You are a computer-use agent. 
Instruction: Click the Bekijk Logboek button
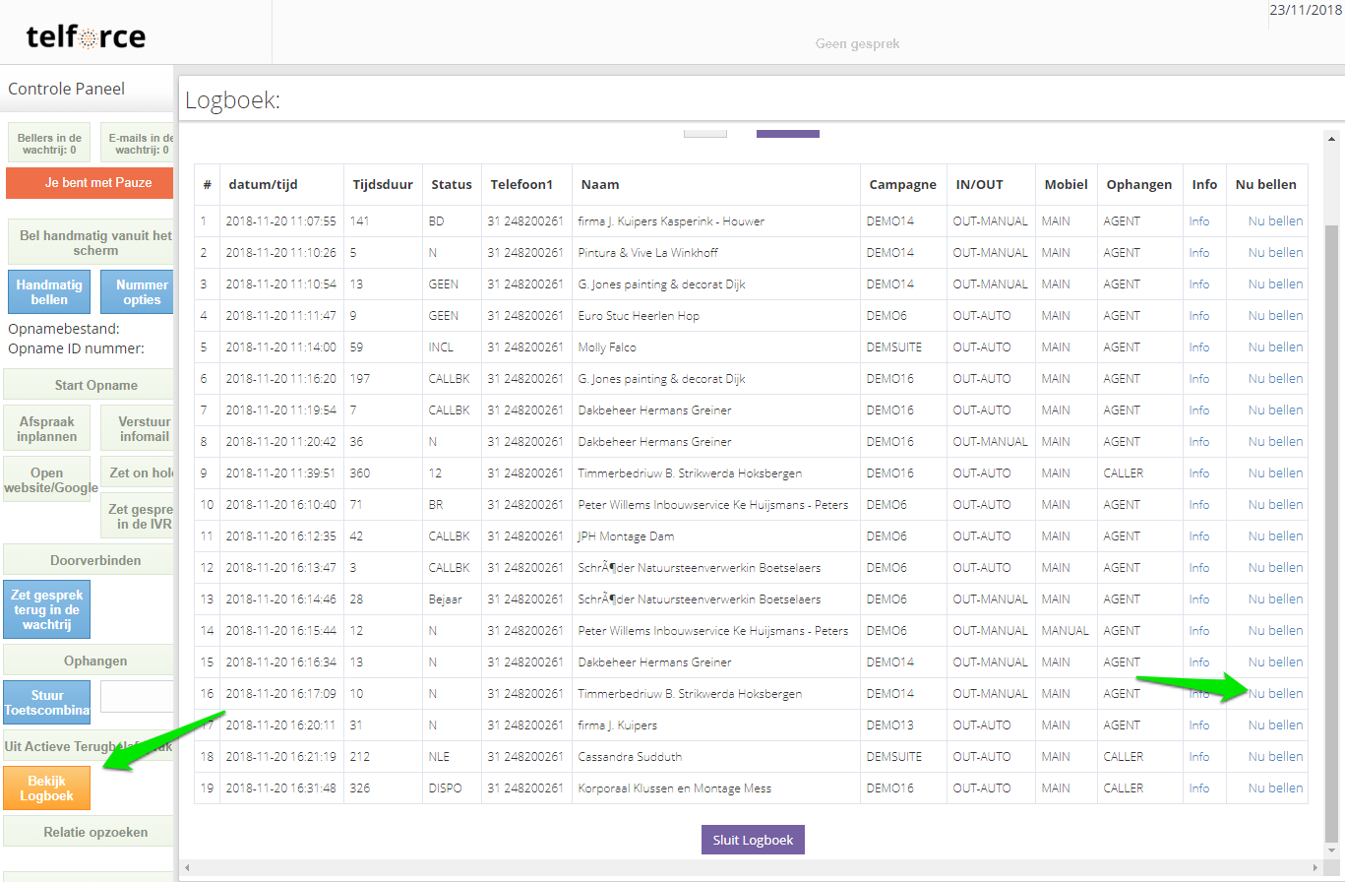46,787
